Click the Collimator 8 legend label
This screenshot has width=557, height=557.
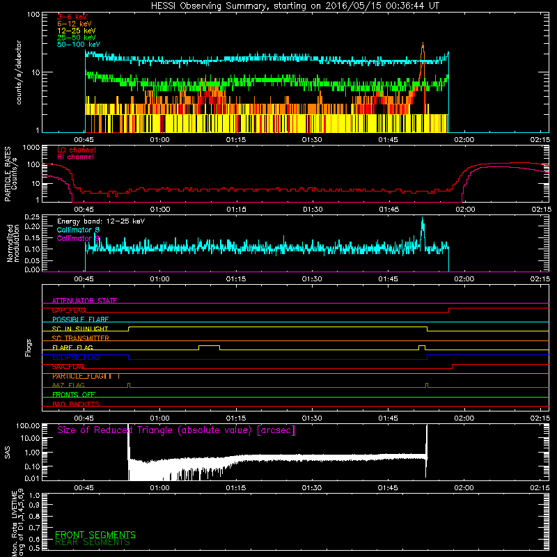[x=78, y=230]
